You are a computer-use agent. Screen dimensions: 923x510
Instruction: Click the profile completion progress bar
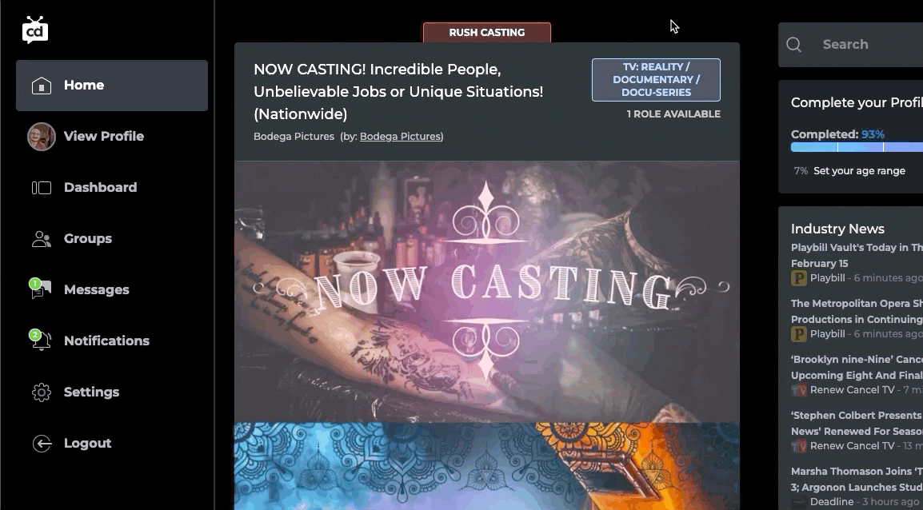click(856, 147)
